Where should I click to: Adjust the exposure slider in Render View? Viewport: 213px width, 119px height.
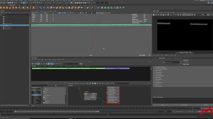pyautogui.click(x=203, y=15)
